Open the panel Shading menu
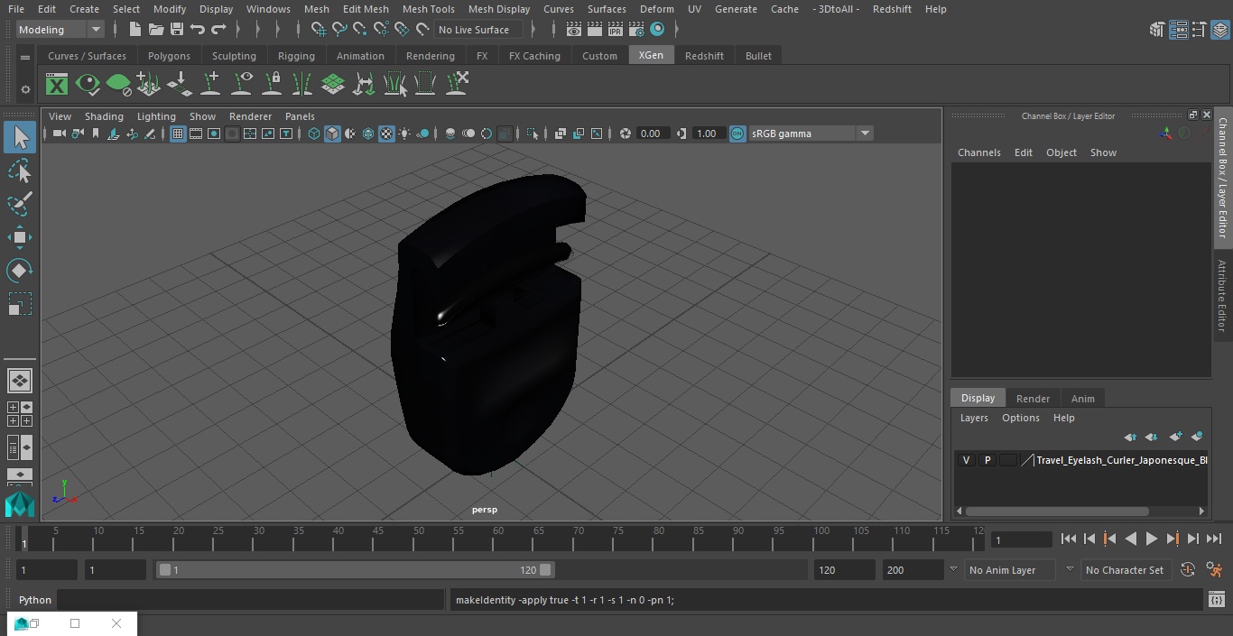1233x636 pixels. tap(104, 116)
